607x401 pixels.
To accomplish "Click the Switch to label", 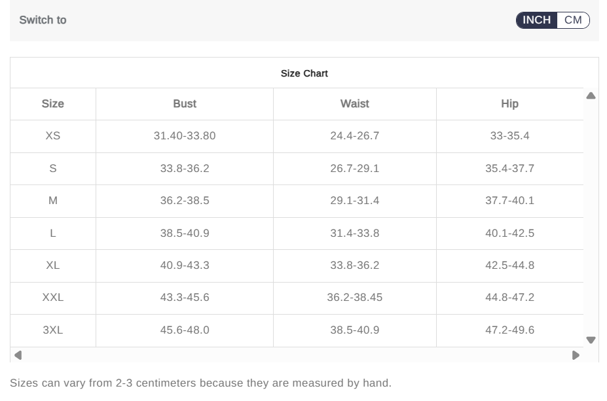I will point(43,20).
